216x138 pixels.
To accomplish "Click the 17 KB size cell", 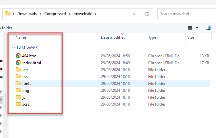I will click(205, 63).
